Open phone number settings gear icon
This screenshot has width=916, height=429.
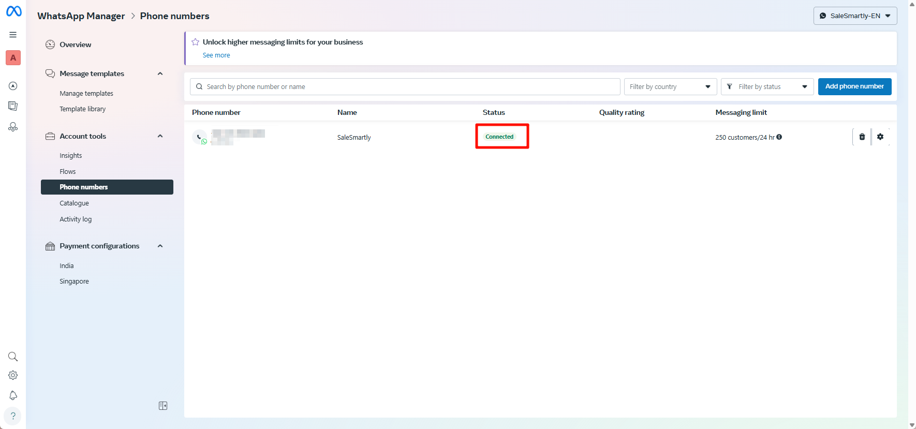point(880,137)
